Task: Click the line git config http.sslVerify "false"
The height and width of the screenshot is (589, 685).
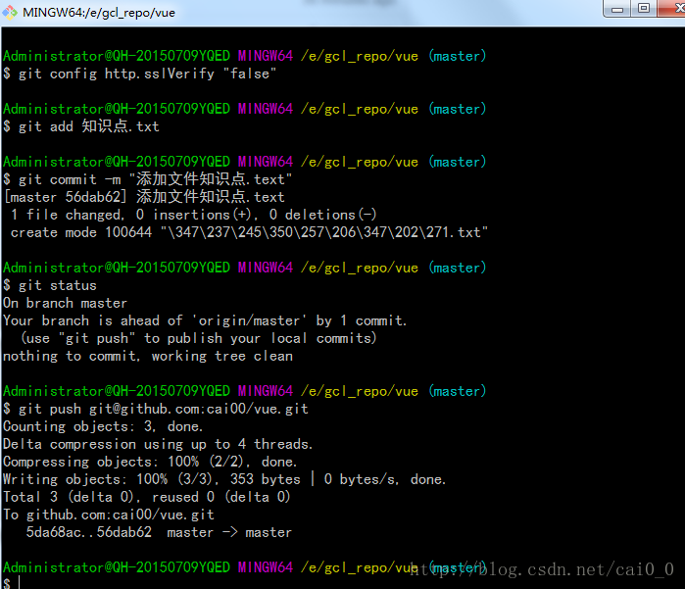Action: click(x=140, y=74)
